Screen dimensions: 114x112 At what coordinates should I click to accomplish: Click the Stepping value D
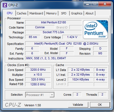point(100,48)
